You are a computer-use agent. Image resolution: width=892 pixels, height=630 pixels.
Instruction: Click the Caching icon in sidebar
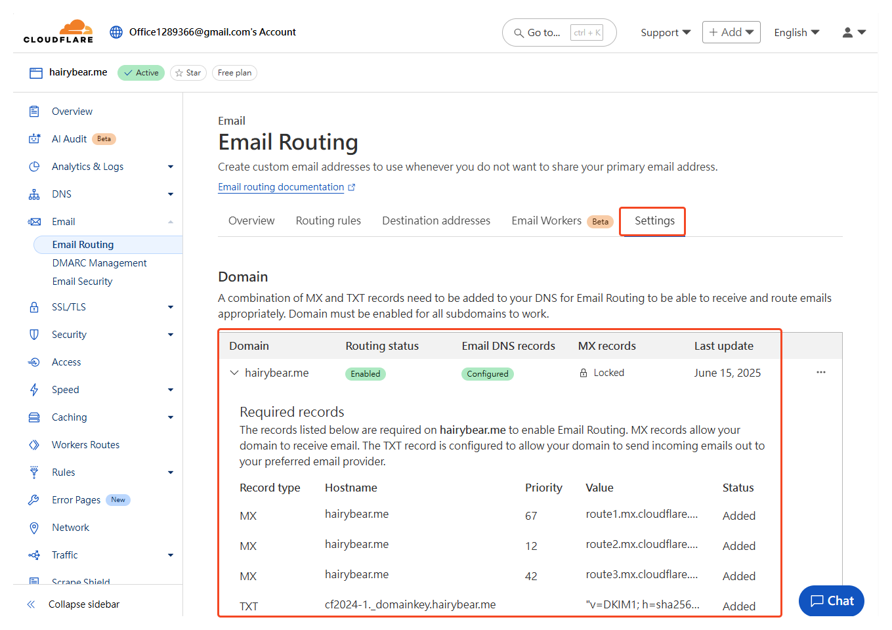33,417
